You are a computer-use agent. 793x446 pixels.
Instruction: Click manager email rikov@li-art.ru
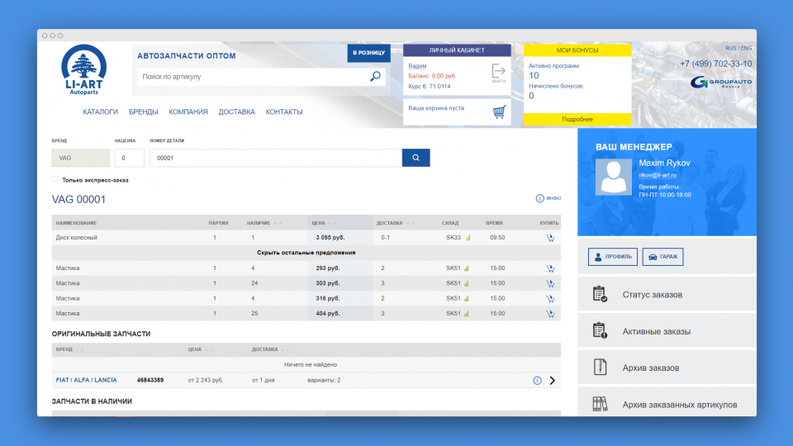coord(658,175)
